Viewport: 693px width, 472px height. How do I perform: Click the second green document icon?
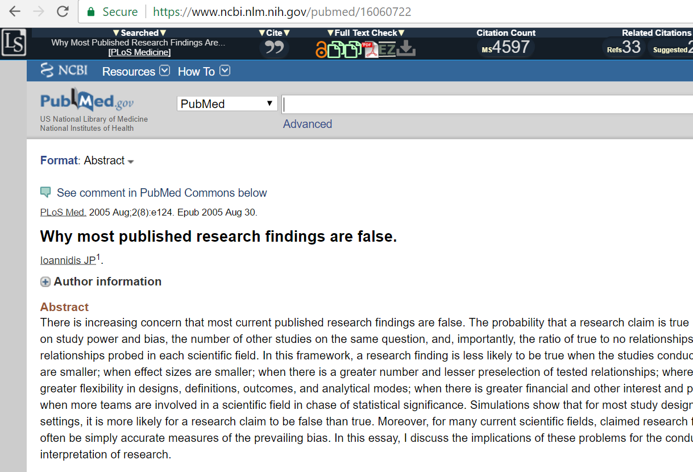coord(354,49)
